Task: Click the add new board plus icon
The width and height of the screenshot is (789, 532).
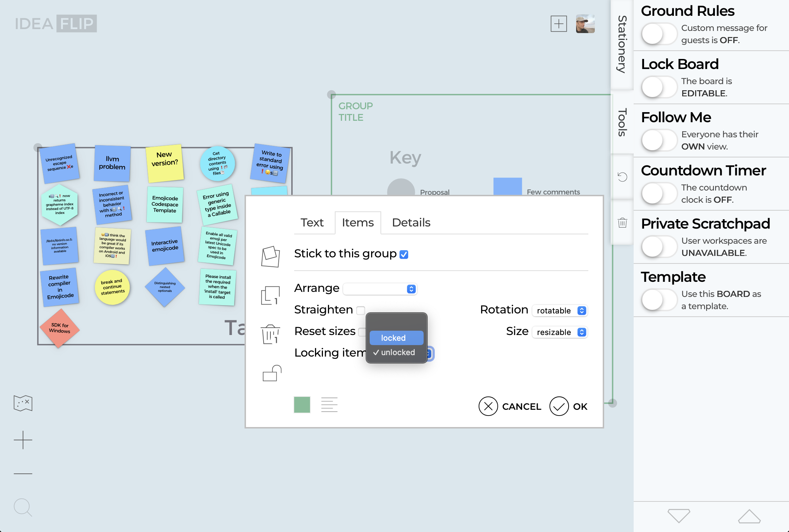Action: pyautogui.click(x=558, y=24)
